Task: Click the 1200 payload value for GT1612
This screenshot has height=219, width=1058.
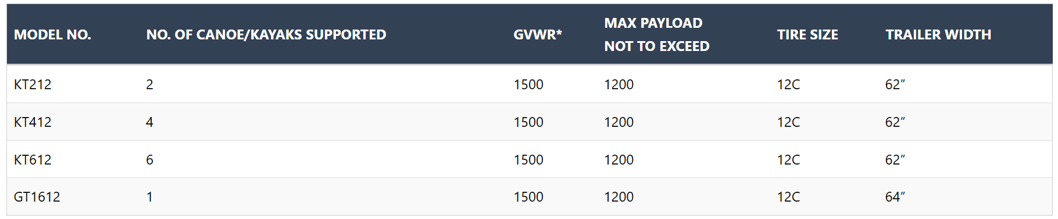Action: tap(619, 197)
